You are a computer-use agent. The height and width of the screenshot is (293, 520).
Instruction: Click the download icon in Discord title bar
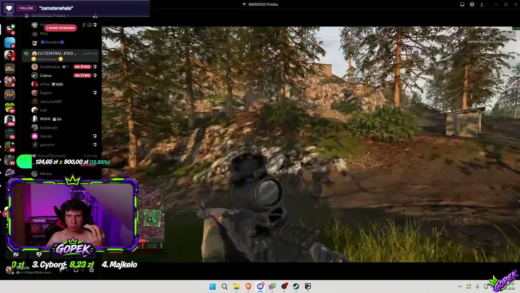482,4
